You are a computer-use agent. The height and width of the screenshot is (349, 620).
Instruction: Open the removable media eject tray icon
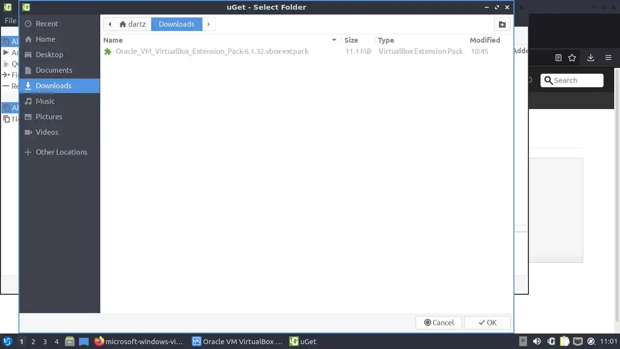[523, 342]
